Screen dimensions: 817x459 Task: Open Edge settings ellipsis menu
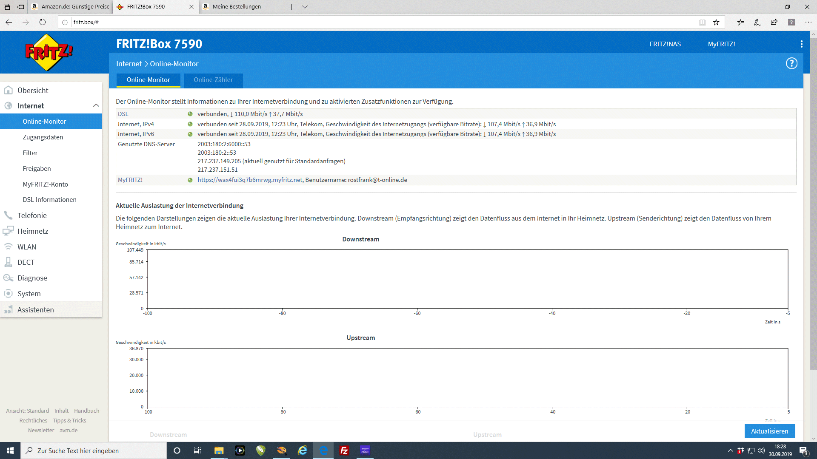point(808,22)
